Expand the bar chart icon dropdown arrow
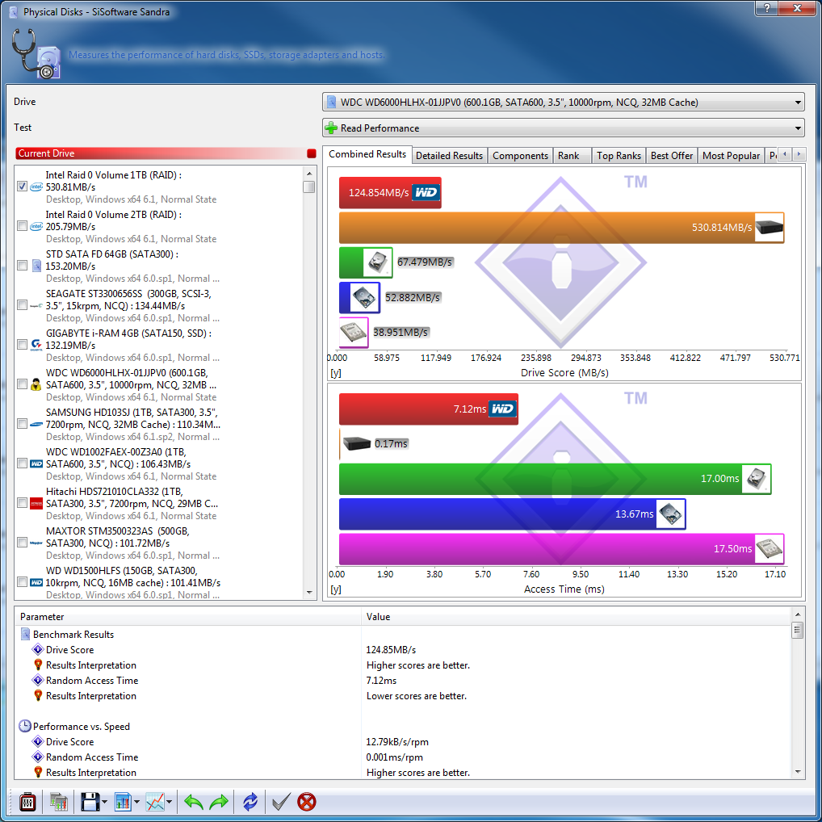Viewport: 822px width, 822px height. [136, 802]
